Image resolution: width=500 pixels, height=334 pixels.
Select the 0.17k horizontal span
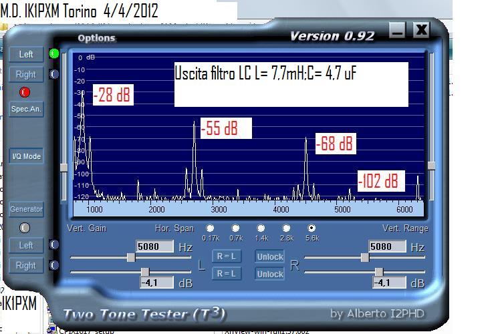(210, 228)
